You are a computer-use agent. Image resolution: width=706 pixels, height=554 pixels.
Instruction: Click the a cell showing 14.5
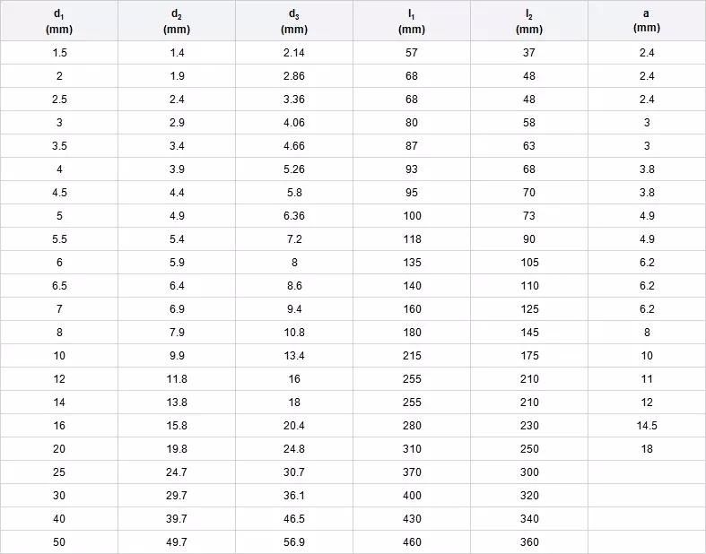point(647,425)
